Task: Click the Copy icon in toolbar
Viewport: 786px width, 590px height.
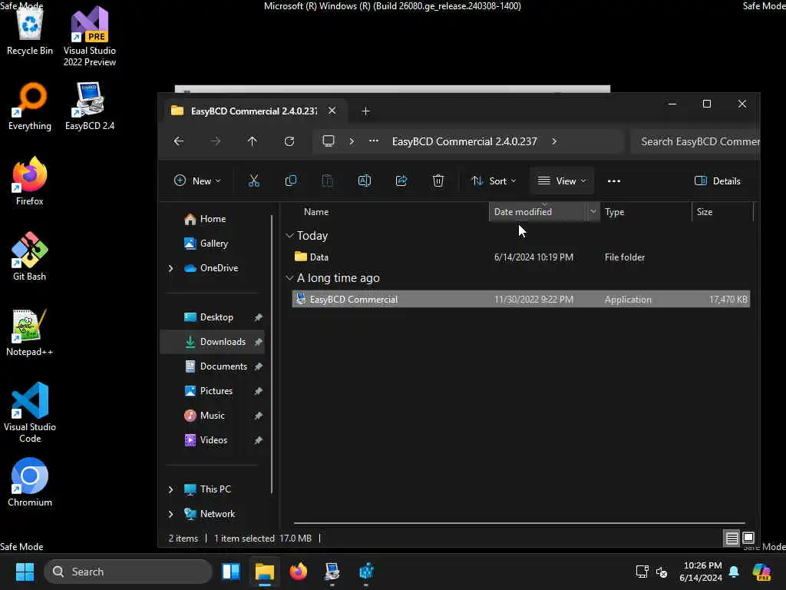Action: pyautogui.click(x=291, y=181)
